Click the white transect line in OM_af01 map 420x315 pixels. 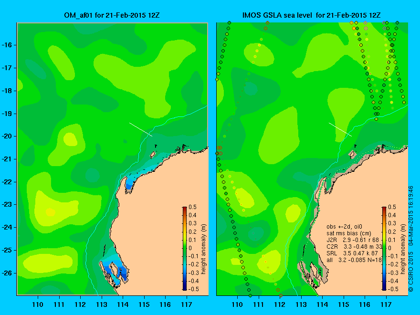coord(141,129)
